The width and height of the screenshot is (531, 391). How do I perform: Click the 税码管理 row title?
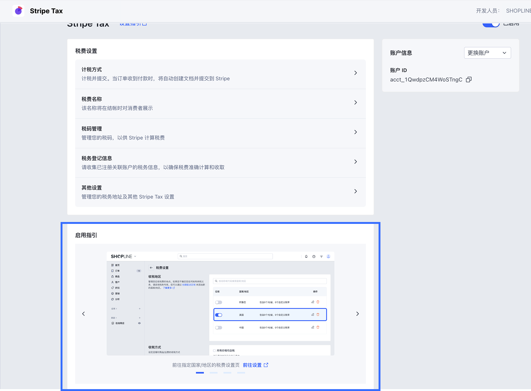tap(92, 129)
